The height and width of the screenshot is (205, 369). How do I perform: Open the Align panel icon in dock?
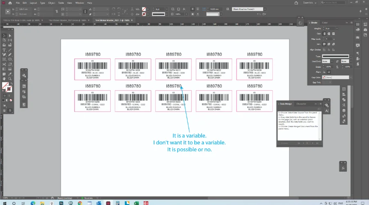pyautogui.click(x=344, y=94)
